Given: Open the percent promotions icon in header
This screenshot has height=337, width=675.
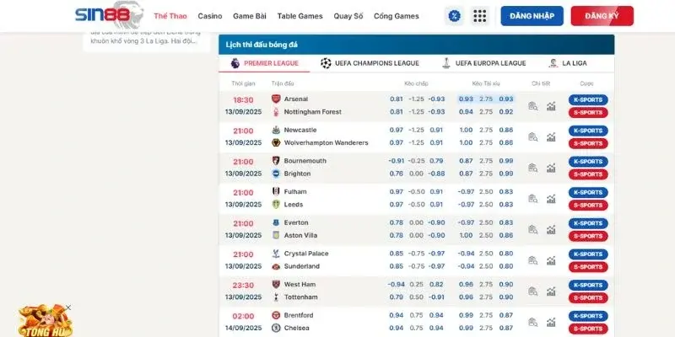Looking at the screenshot, I should point(455,16).
